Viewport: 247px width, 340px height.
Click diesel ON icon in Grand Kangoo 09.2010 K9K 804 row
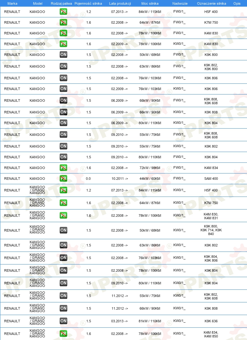tap(63, 283)
